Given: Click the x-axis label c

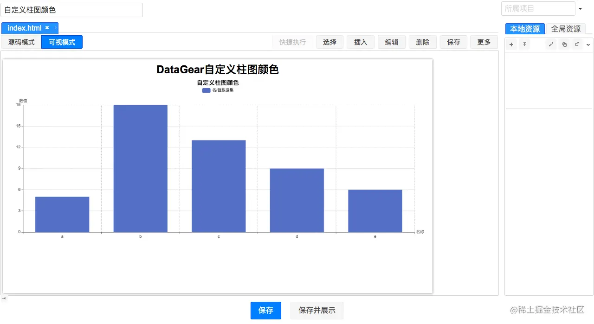Looking at the screenshot, I should [219, 236].
